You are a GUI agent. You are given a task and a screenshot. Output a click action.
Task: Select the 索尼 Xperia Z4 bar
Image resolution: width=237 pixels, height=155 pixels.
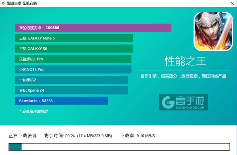pos(71,90)
